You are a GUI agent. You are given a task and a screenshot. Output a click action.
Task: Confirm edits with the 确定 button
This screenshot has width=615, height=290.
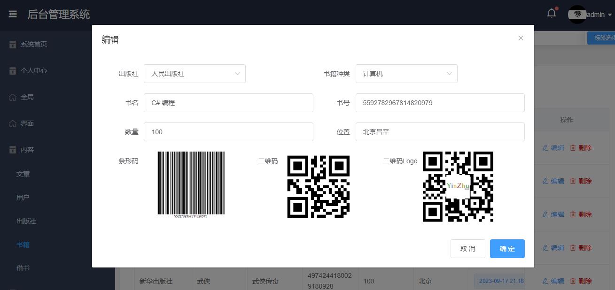(x=507, y=249)
